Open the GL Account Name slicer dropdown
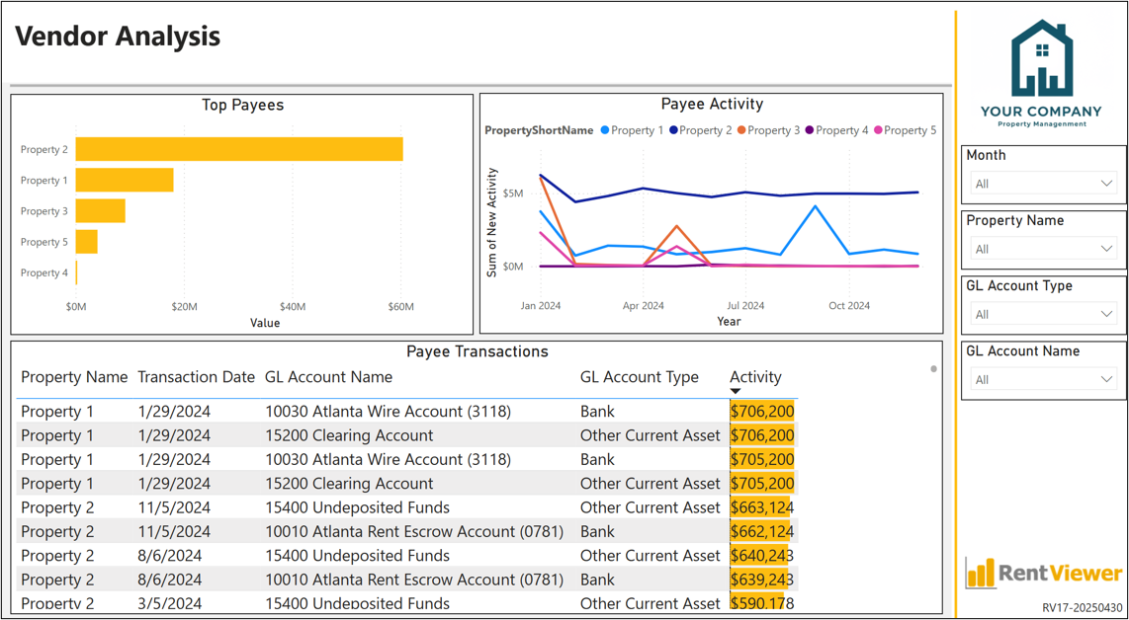Viewport: 1129px width, 620px height. tap(1043, 380)
